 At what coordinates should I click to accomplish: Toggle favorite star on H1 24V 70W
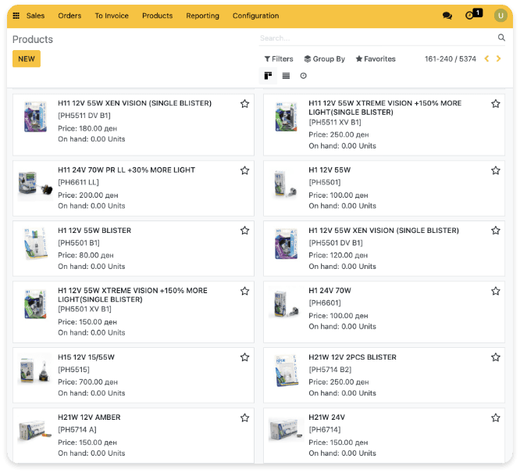click(495, 291)
